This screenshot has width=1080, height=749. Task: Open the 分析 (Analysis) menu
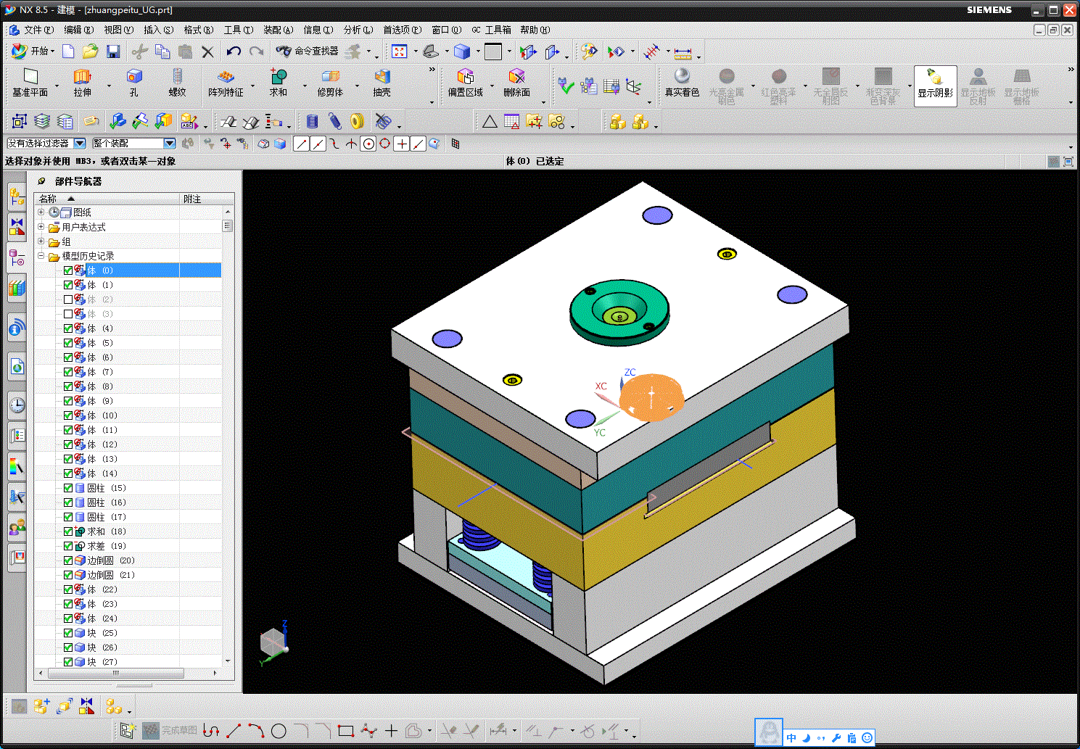(x=358, y=30)
